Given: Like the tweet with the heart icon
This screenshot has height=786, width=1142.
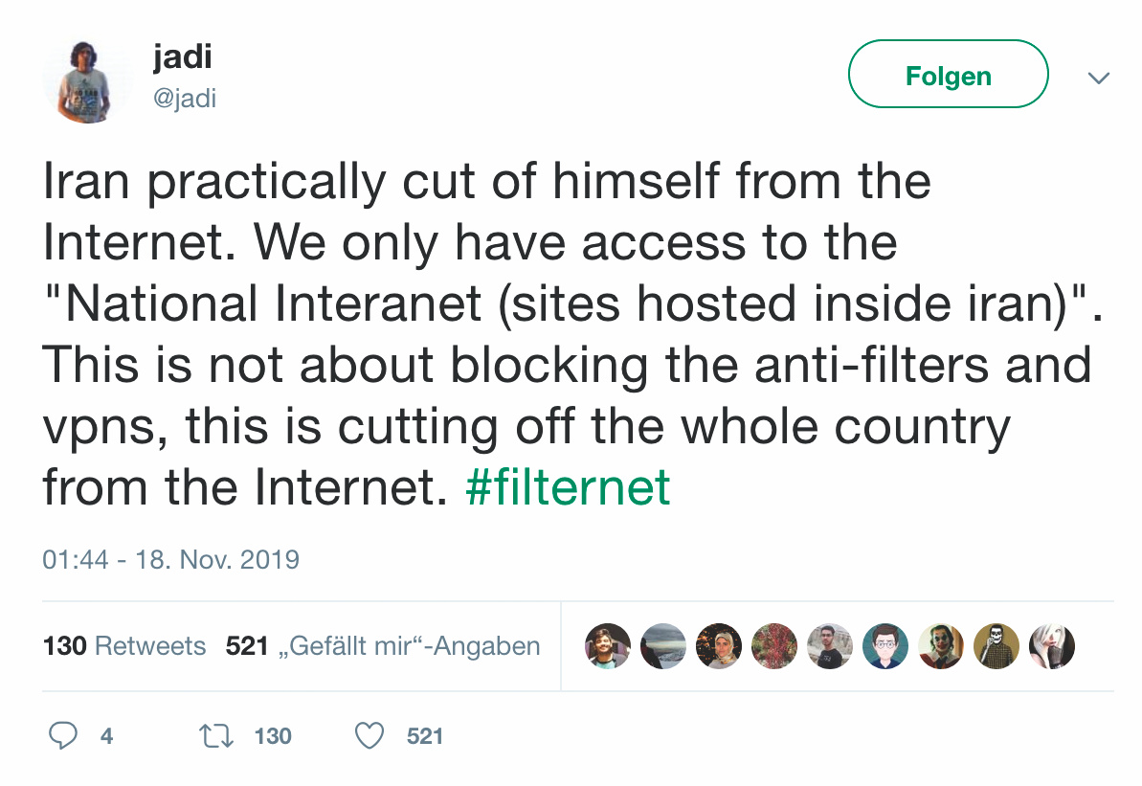Looking at the screenshot, I should [x=369, y=735].
